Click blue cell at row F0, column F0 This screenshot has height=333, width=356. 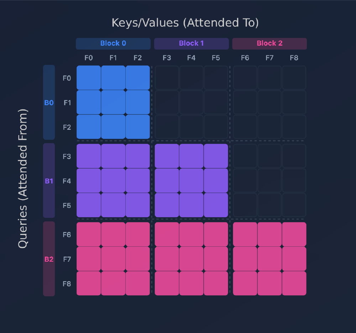89,78
